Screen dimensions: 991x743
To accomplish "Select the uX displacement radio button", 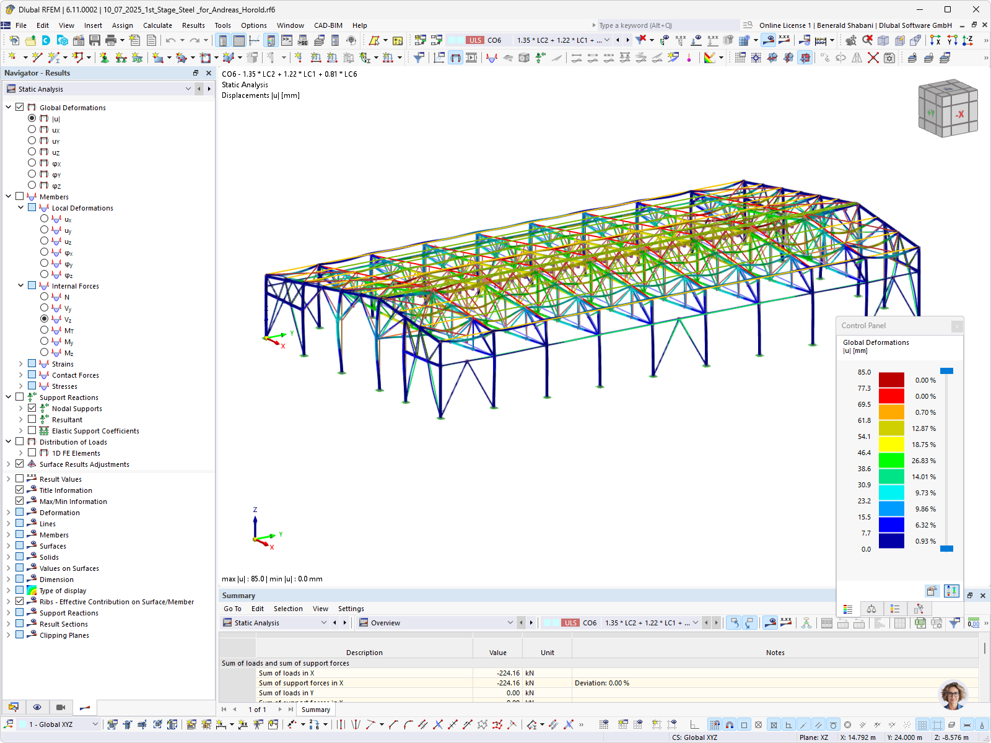I will click(32, 129).
